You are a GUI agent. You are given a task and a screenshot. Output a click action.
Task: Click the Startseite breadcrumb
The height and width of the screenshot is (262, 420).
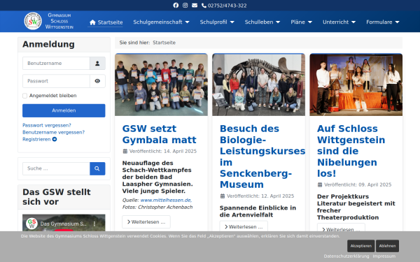tap(164, 43)
